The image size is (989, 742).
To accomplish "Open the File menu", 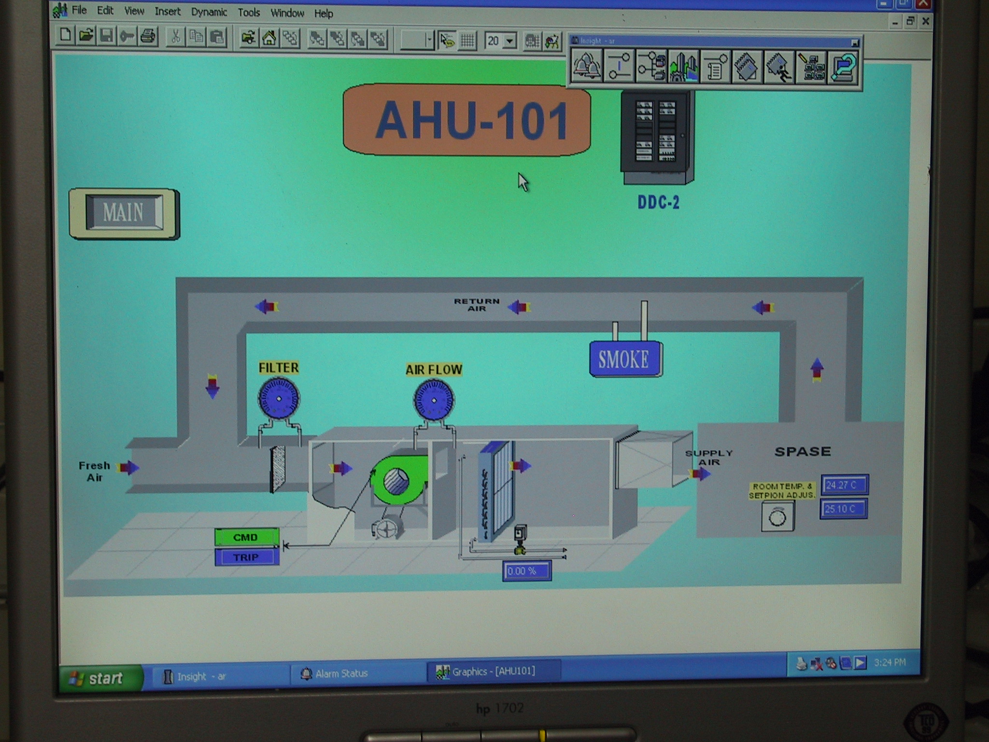I will [79, 10].
